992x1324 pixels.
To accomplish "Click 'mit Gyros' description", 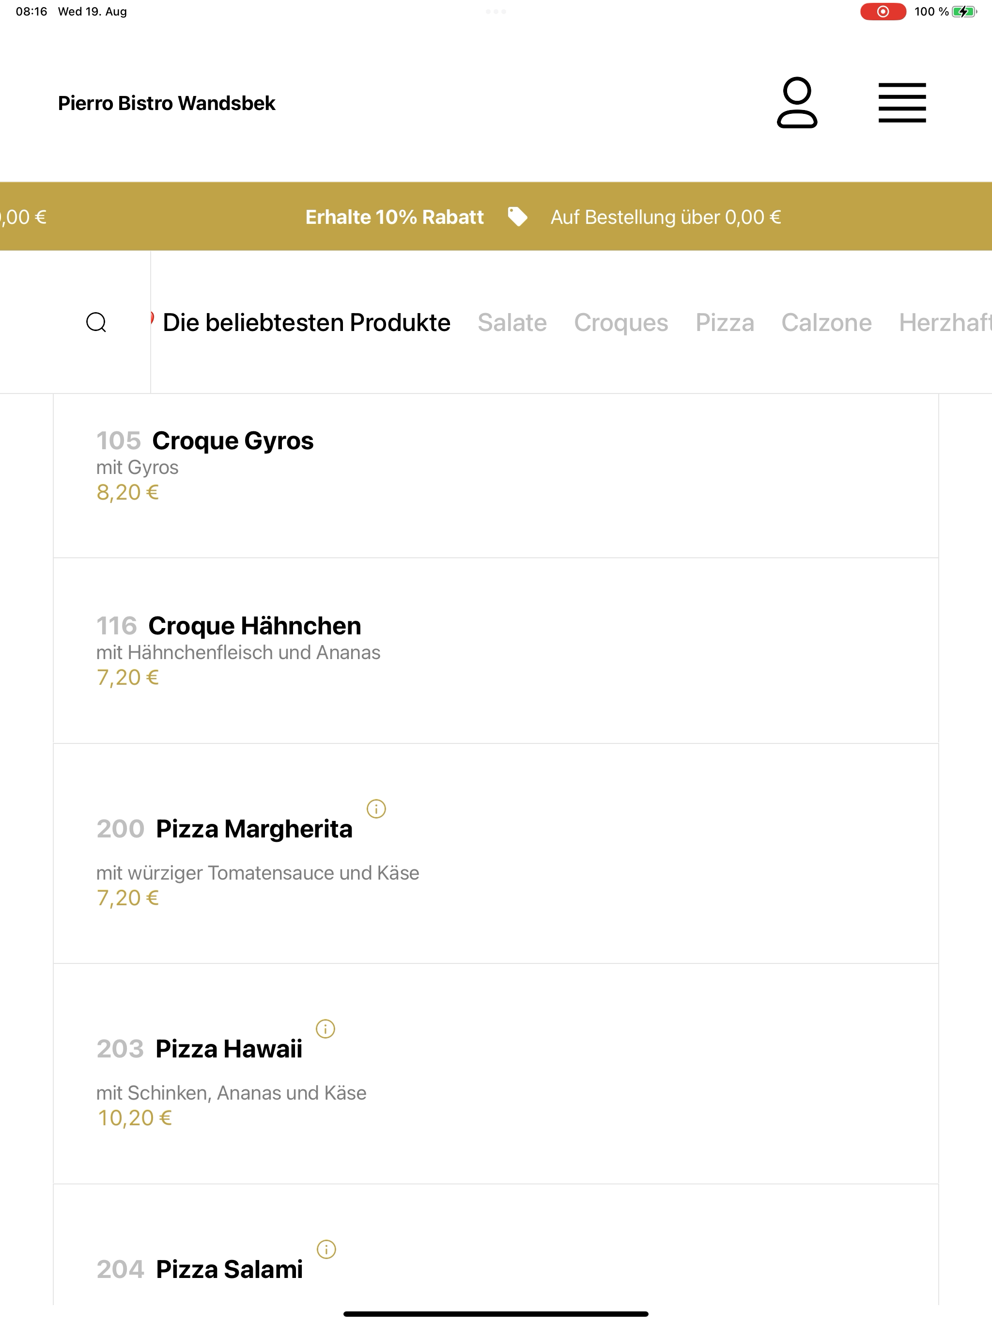I will pyautogui.click(x=137, y=468).
